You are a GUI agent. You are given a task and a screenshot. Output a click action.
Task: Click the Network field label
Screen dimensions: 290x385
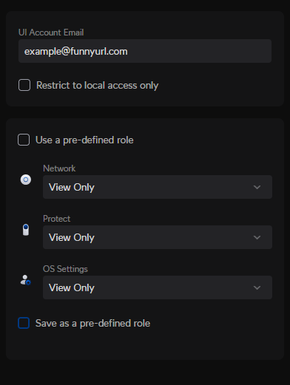point(59,168)
